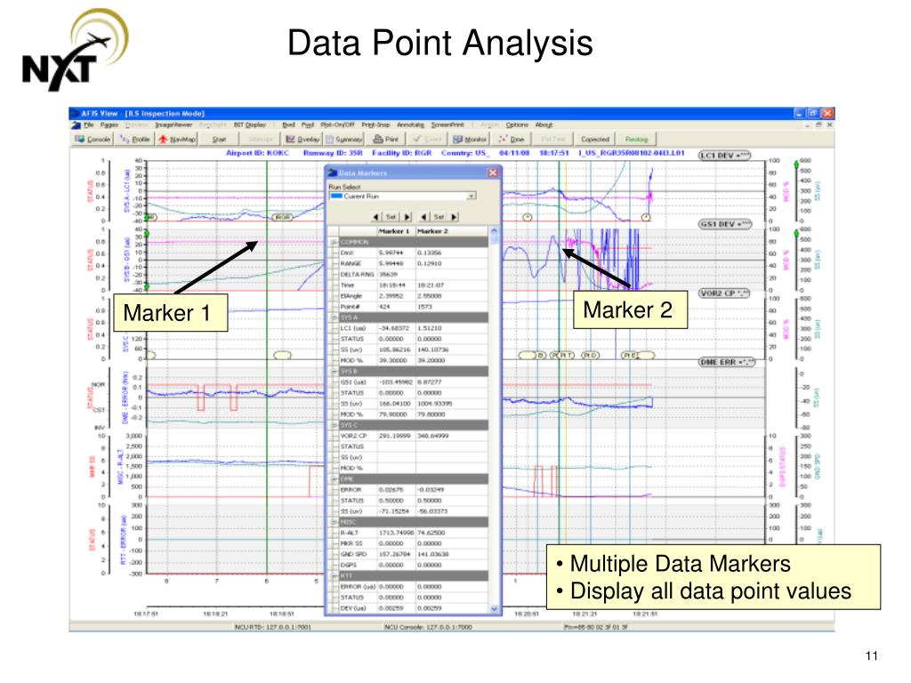Viewport: 911px width, 683px height.
Task: Open the NavMap toolbar button
Action: pyautogui.click(x=177, y=140)
